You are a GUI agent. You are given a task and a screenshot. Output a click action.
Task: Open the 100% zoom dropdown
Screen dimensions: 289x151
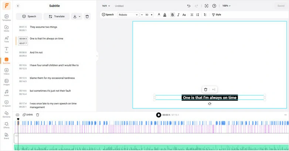(226, 6)
